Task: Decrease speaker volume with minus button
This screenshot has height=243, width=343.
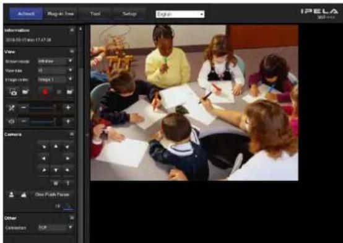Action: click(x=24, y=121)
